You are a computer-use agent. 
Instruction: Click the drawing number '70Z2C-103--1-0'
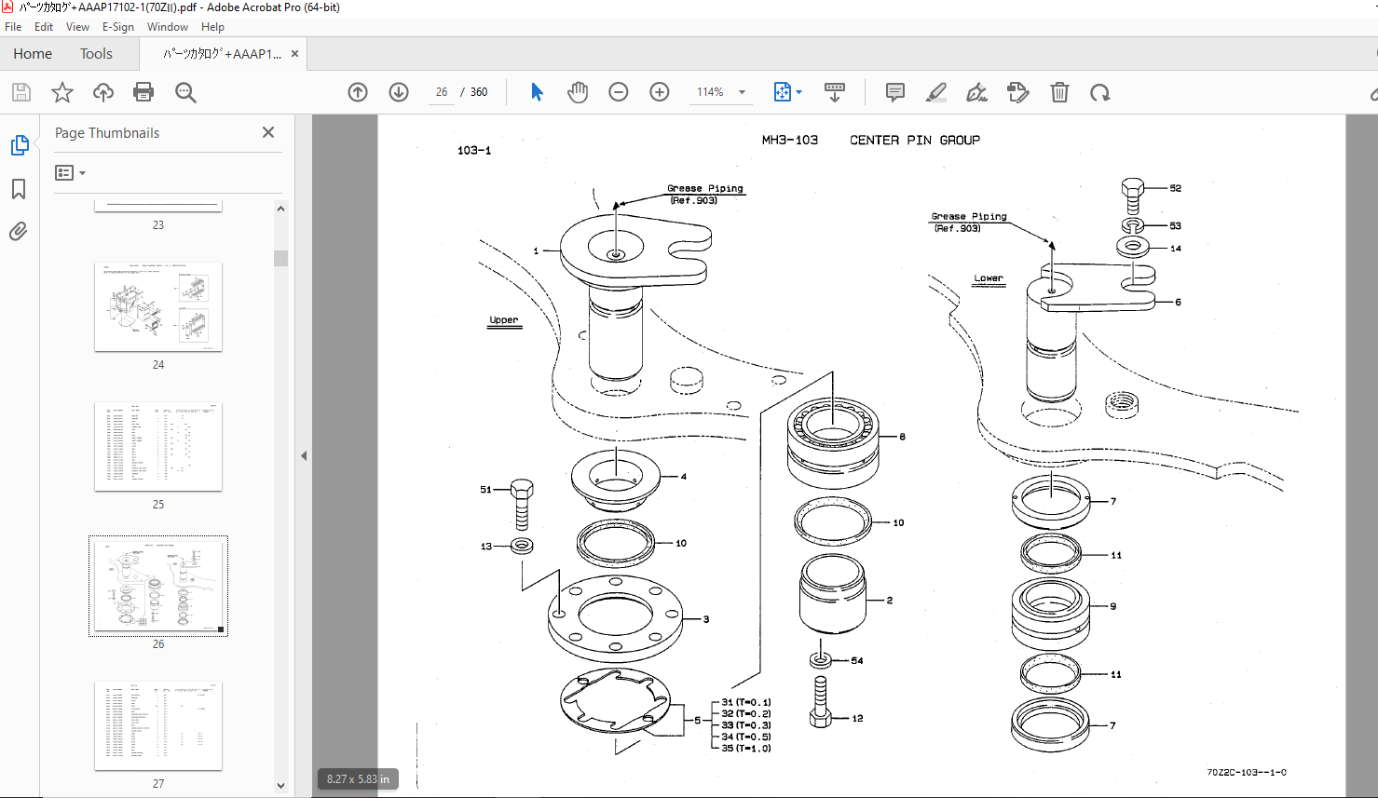click(x=1247, y=772)
